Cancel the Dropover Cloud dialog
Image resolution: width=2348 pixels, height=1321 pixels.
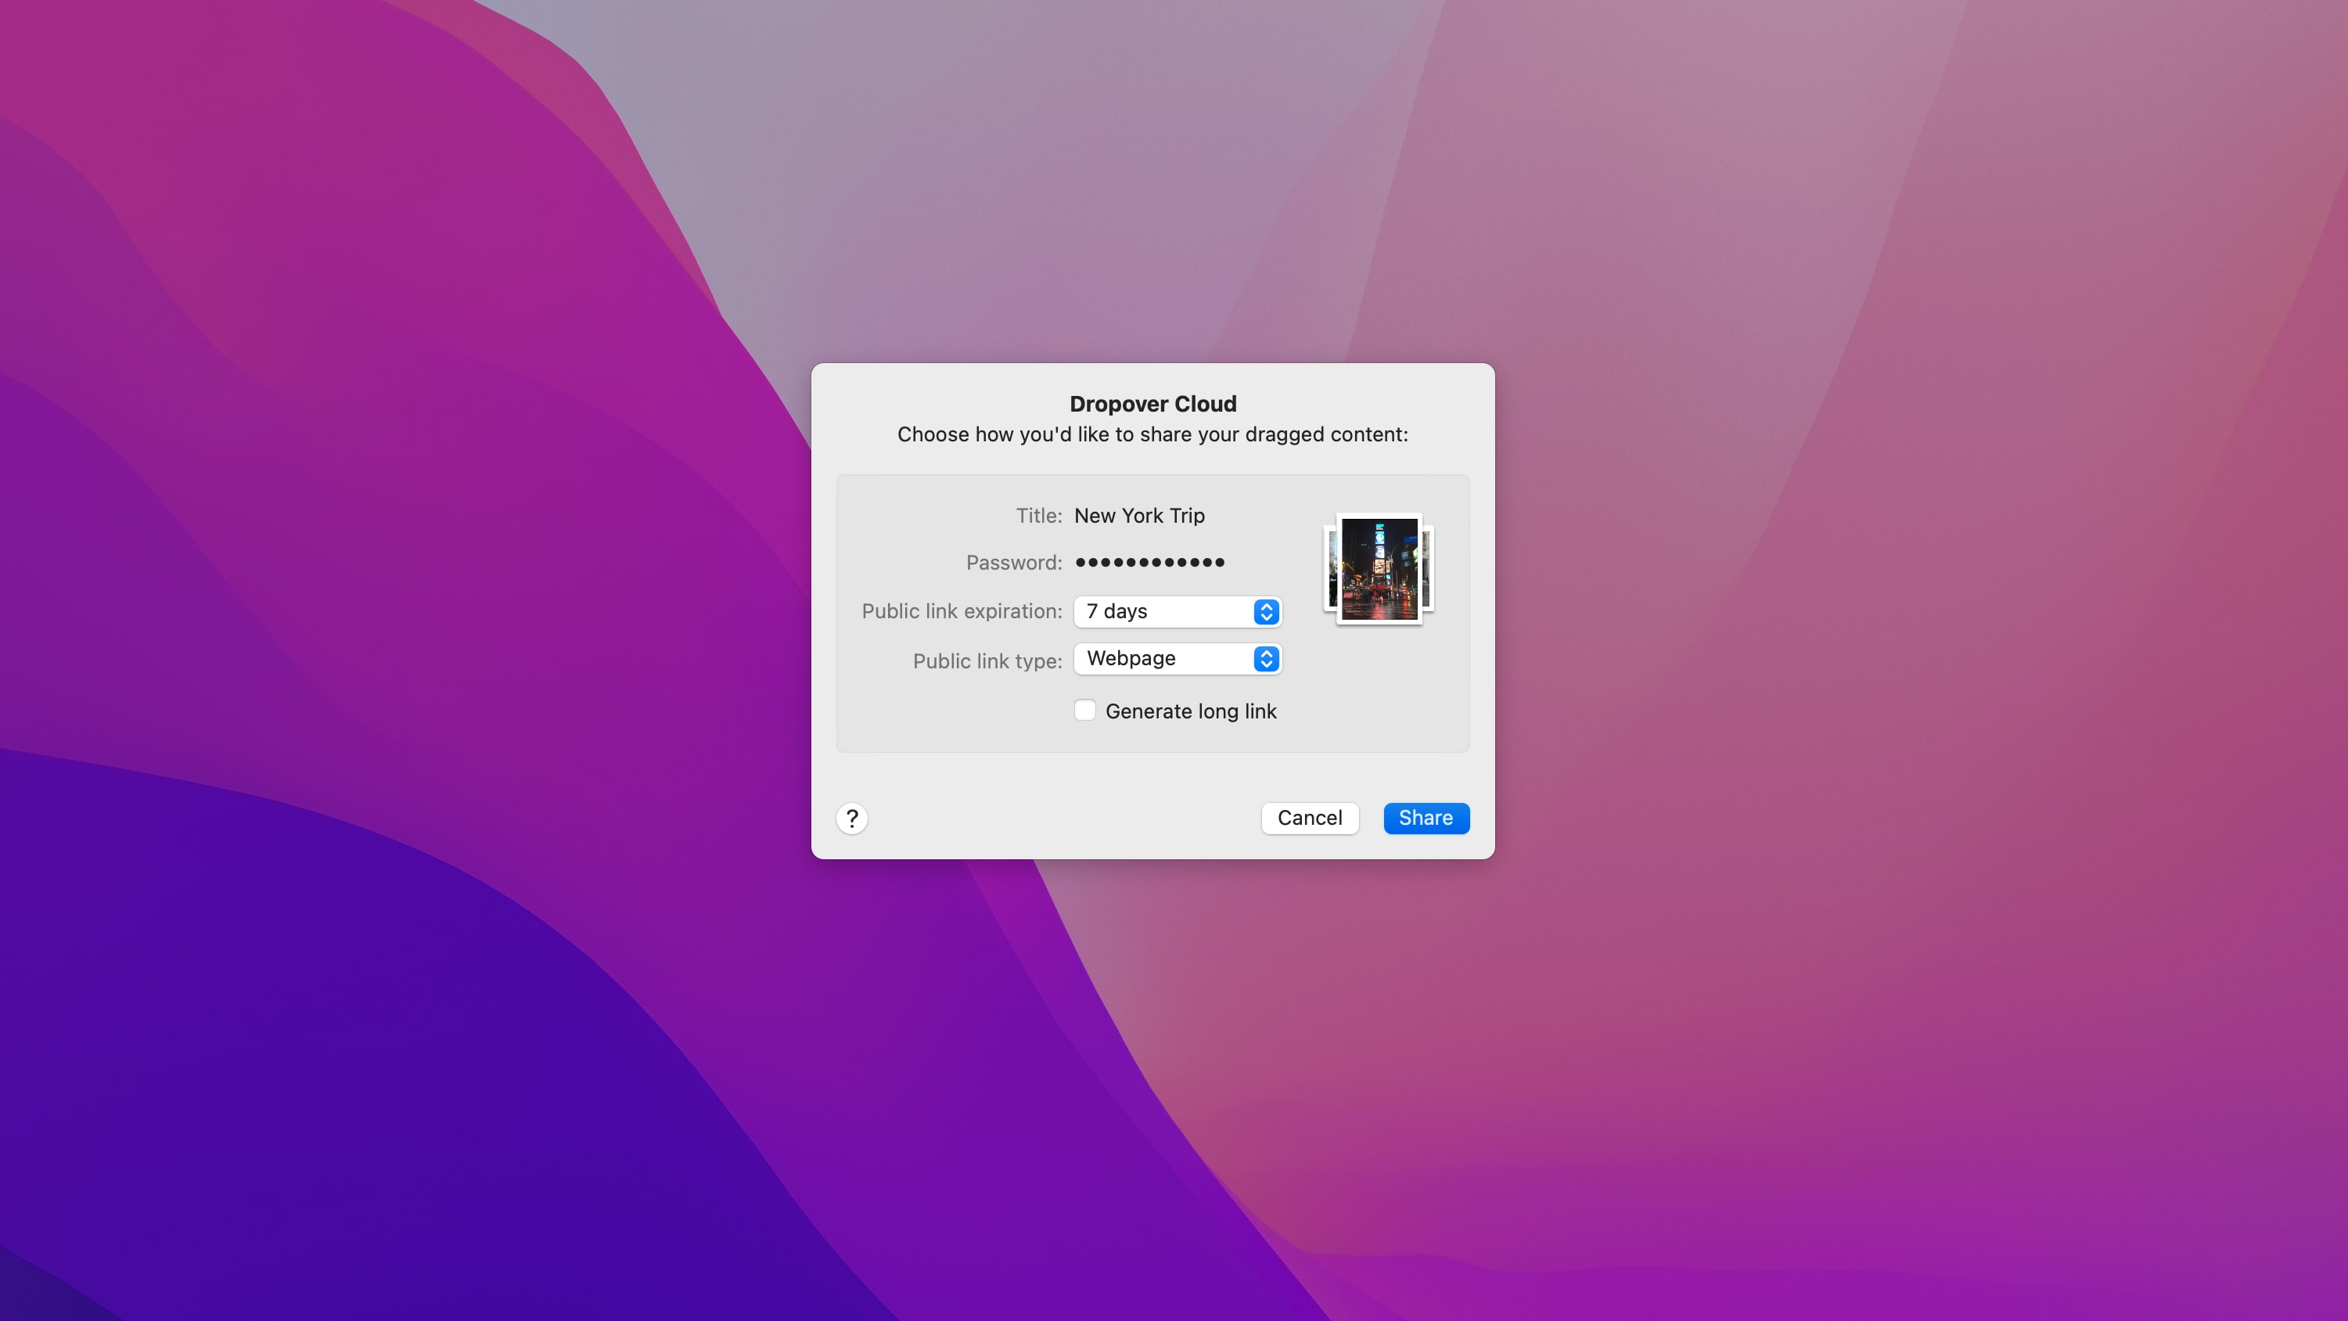point(1310,818)
